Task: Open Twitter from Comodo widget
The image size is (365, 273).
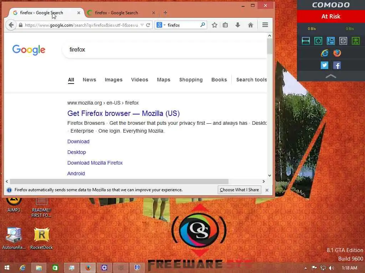Action: [x=324, y=65]
